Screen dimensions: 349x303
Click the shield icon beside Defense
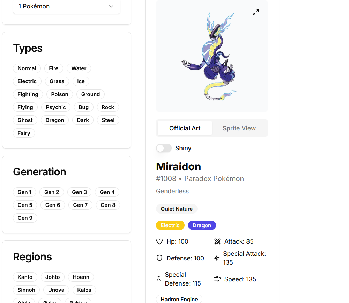click(x=159, y=258)
